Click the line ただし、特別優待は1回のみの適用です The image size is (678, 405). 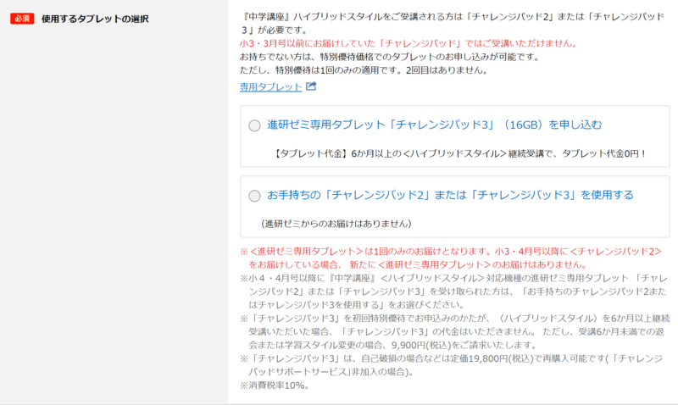[x=364, y=70]
